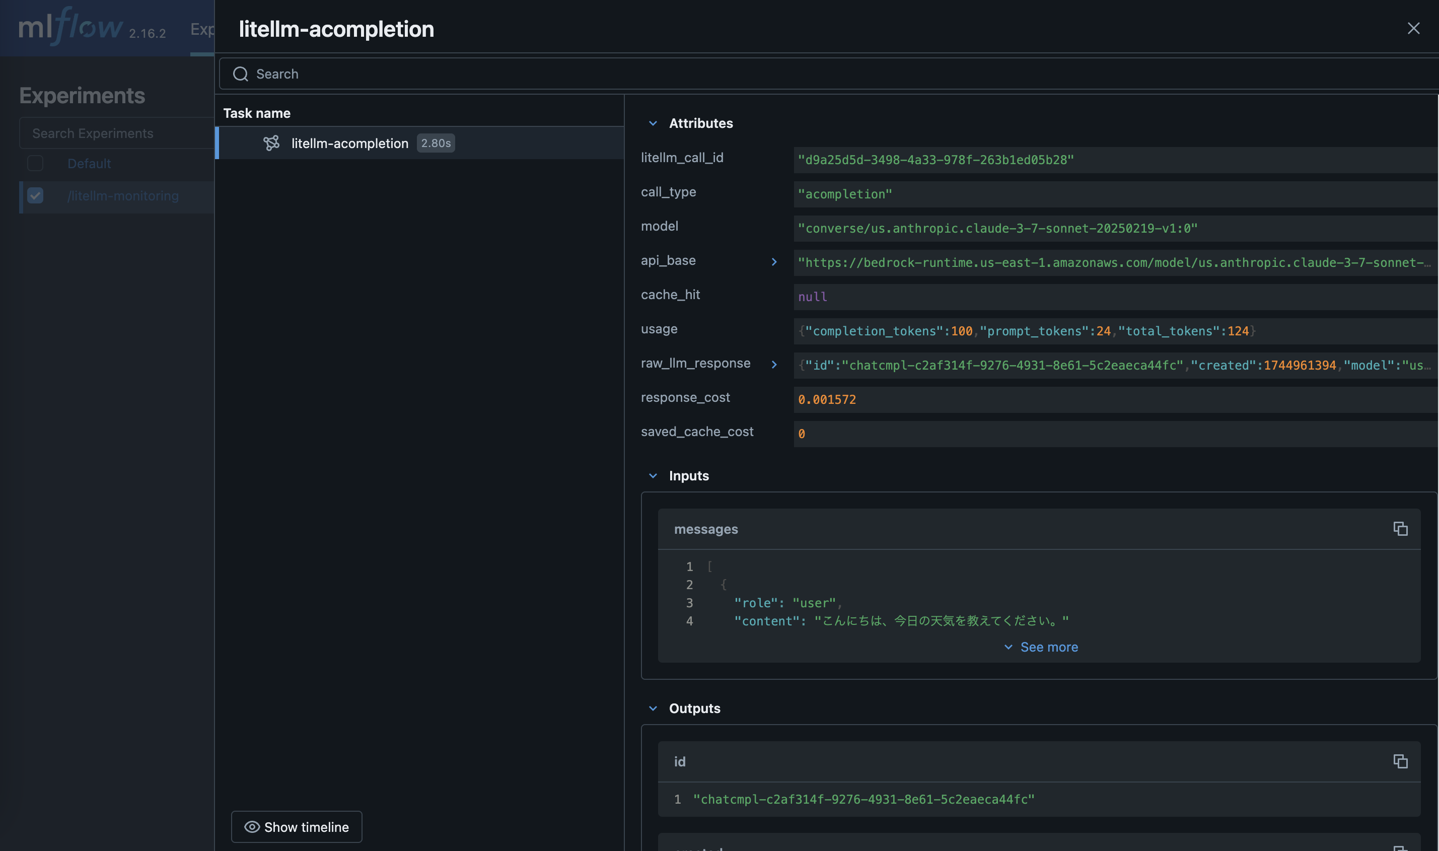Copy the output id value
Screen dimensions: 1439x851
1400,761
